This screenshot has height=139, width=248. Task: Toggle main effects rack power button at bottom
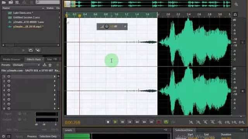point(3,136)
